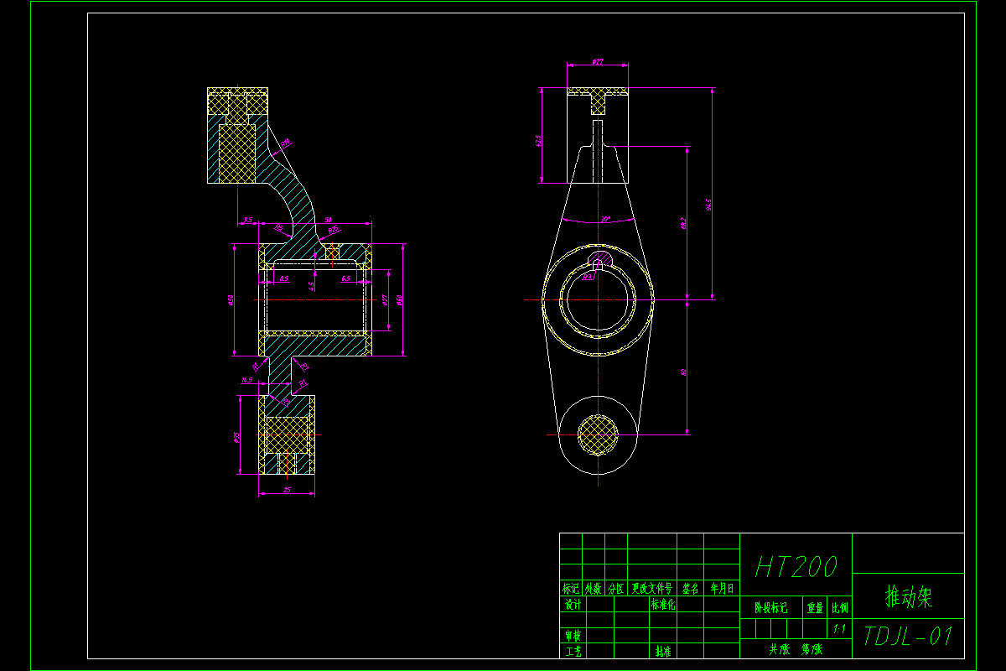This screenshot has width=1006, height=671.
Task: Click the 标准化 label
Action: (663, 605)
